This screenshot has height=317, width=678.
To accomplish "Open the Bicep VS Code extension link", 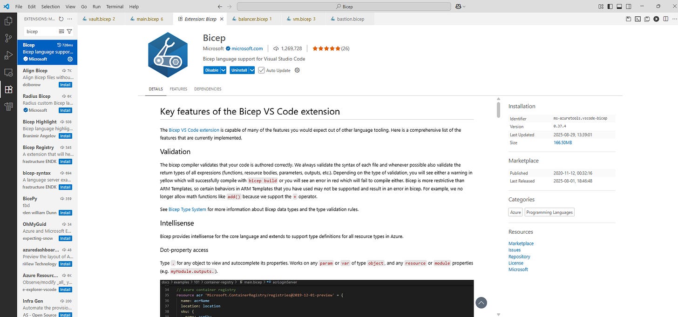I will (x=194, y=130).
